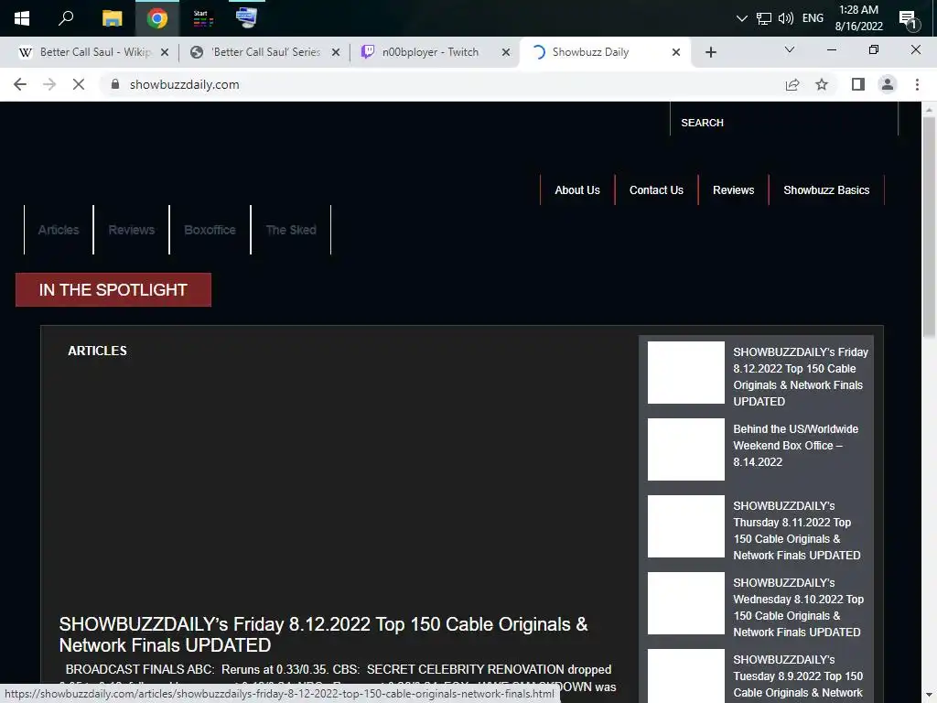Click scrollbar down arrow
The image size is (937, 703).
pyautogui.click(x=929, y=695)
